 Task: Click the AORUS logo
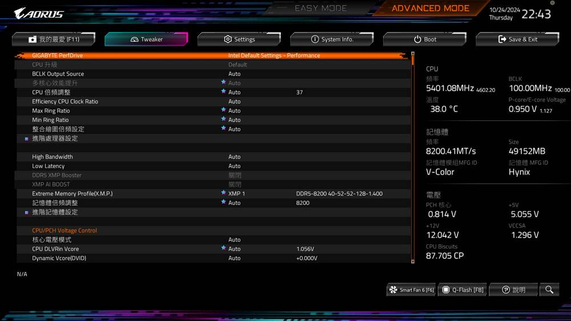point(39,14)
